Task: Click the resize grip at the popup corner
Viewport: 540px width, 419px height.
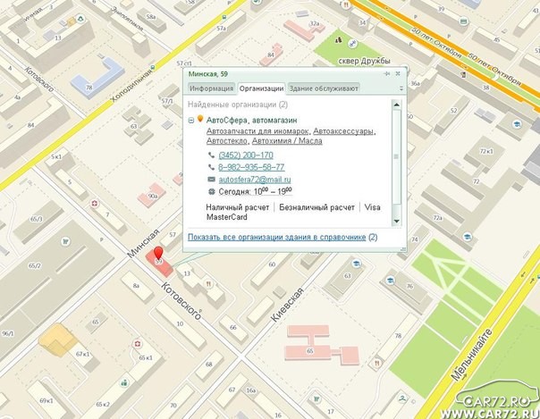Action: tap(403, 249)
